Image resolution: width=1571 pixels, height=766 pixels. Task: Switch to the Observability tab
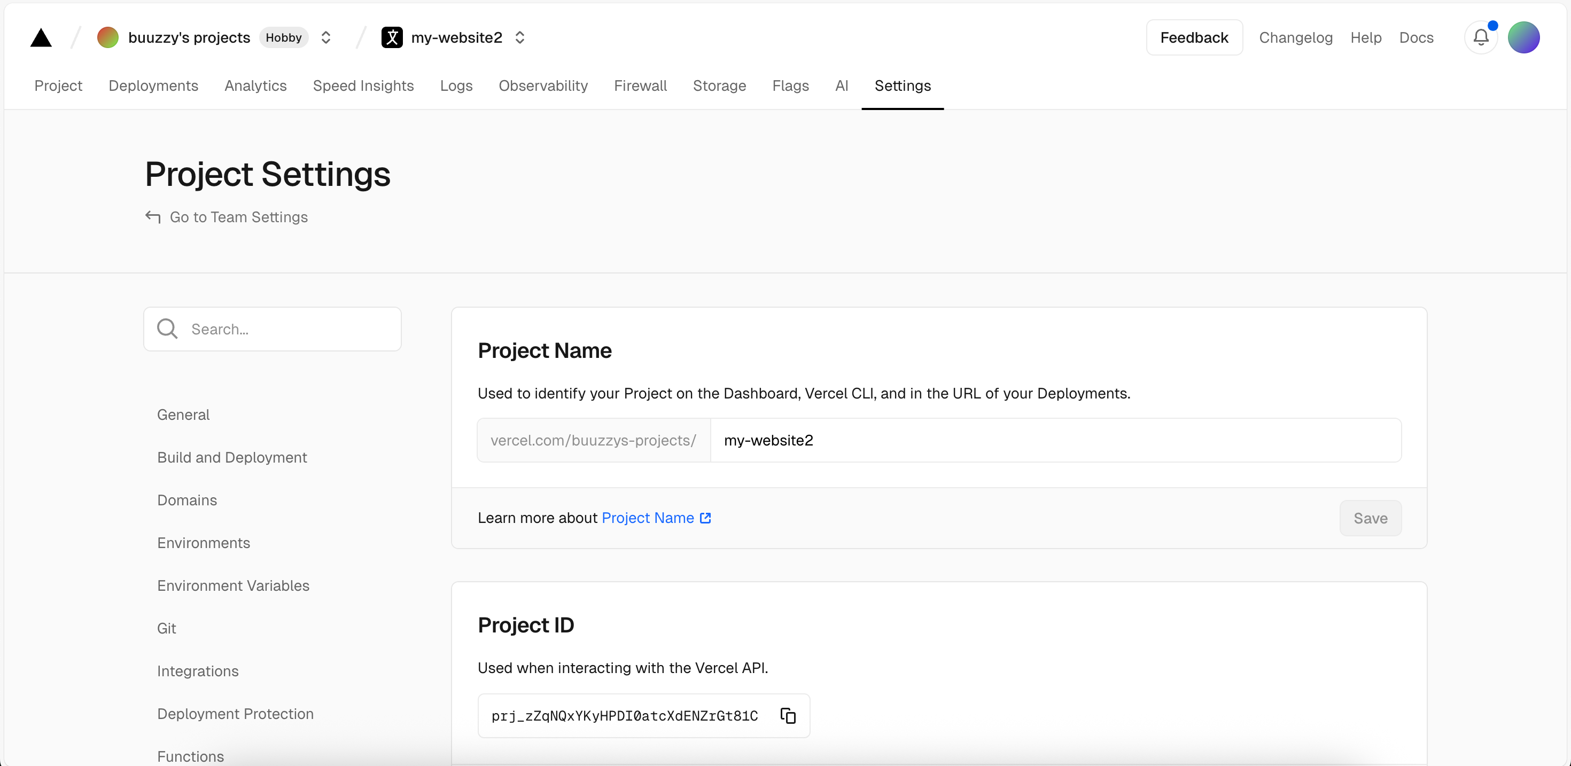[x=543, y=86]
